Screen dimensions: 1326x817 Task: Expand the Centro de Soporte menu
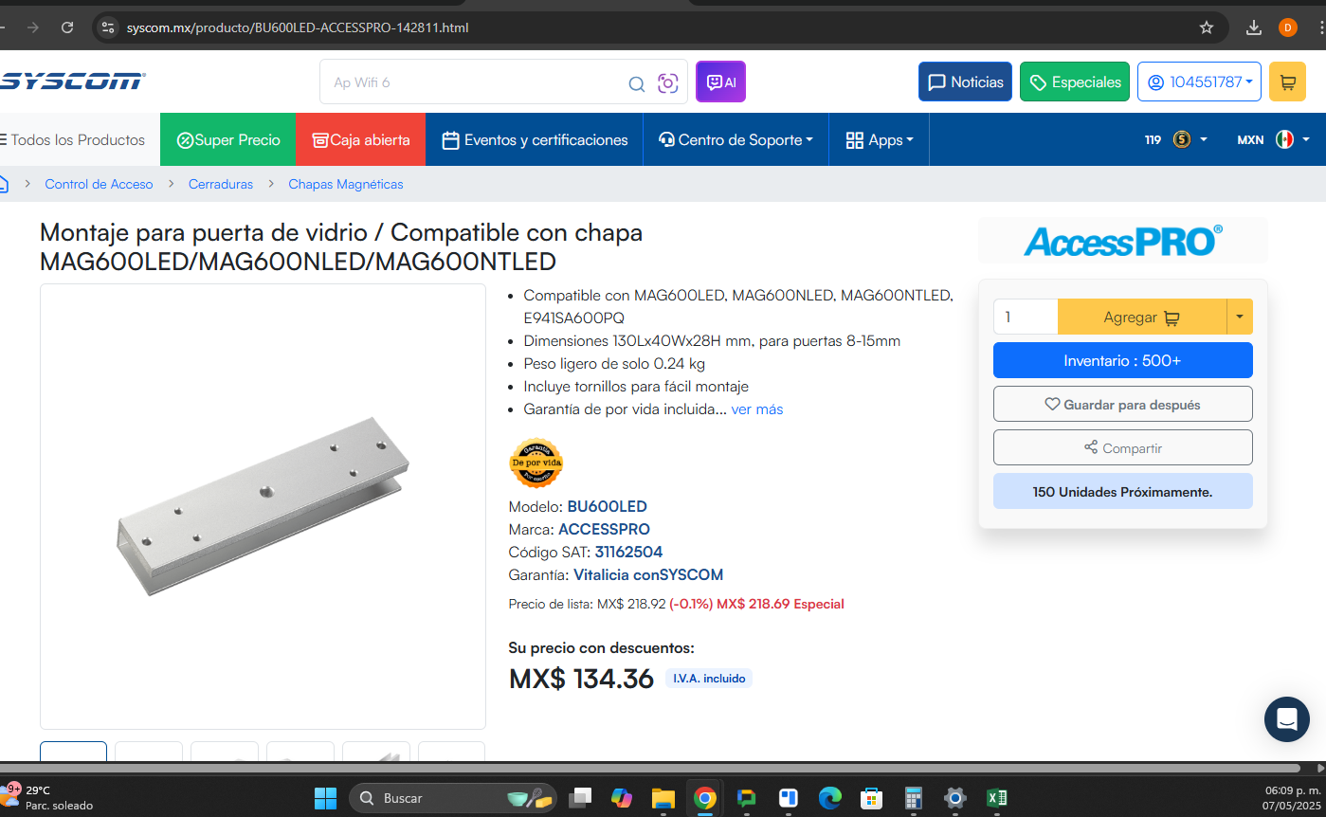click(x=736, y=139)
